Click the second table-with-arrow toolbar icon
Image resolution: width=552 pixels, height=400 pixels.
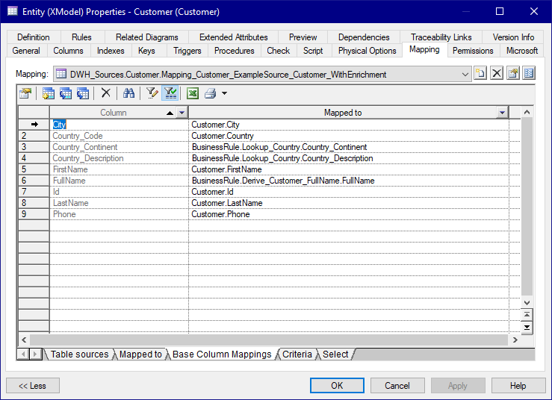[66, 93]
